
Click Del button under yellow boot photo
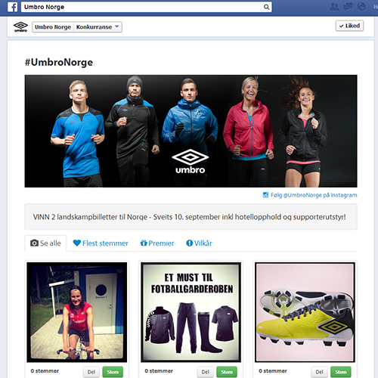[x=319, y=372]
